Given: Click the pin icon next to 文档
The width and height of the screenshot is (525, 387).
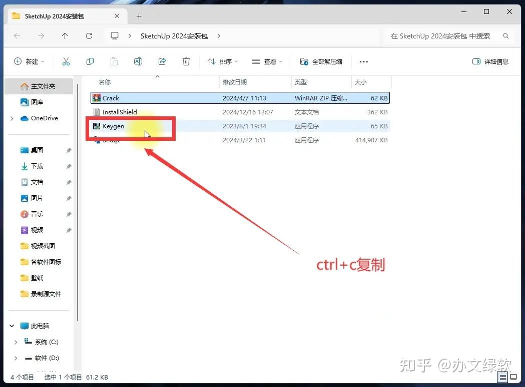Looking at the screenshot, I should [x=69, y=182].
